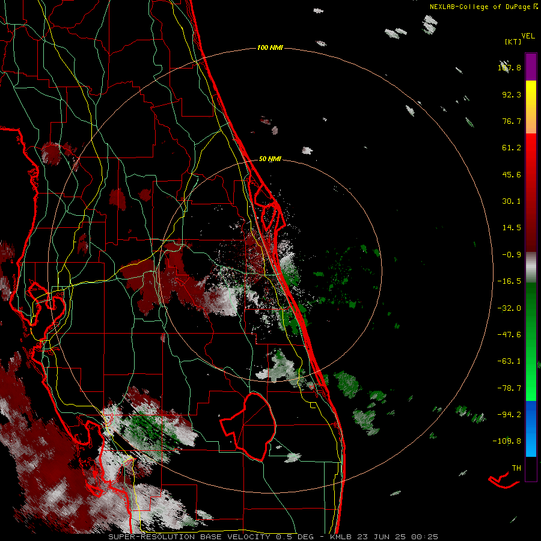Viewport: 541px width, 541px height.
Task: Select the purple segment of the color bar
Action: 531,67
